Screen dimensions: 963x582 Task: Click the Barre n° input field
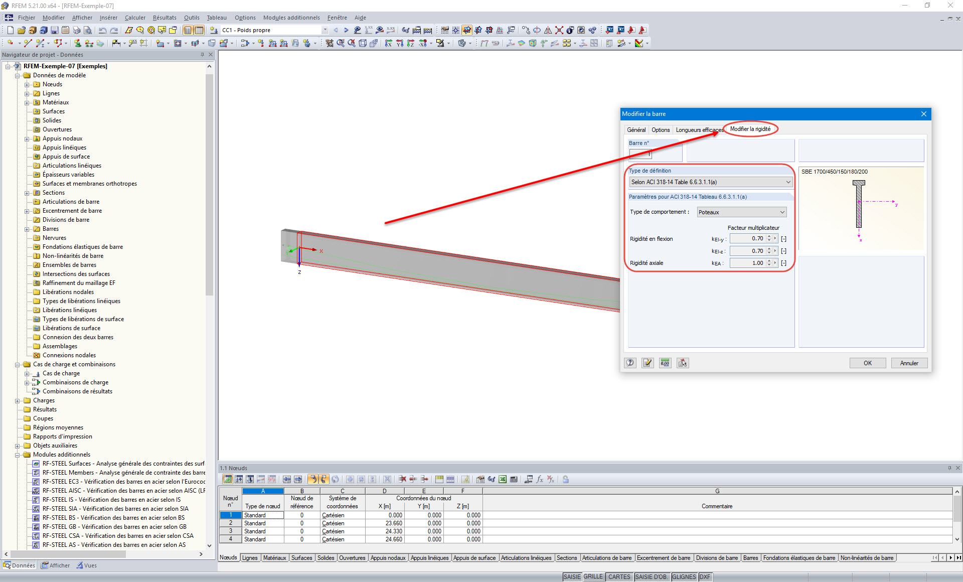640,154
